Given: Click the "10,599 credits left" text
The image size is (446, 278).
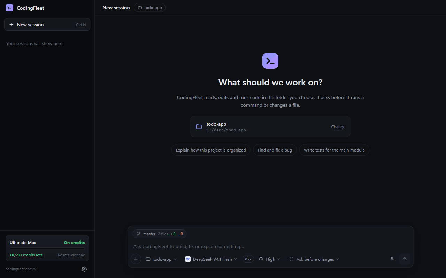Looking at the screenshot, I should pyautogui.click(x=26, y=255).
